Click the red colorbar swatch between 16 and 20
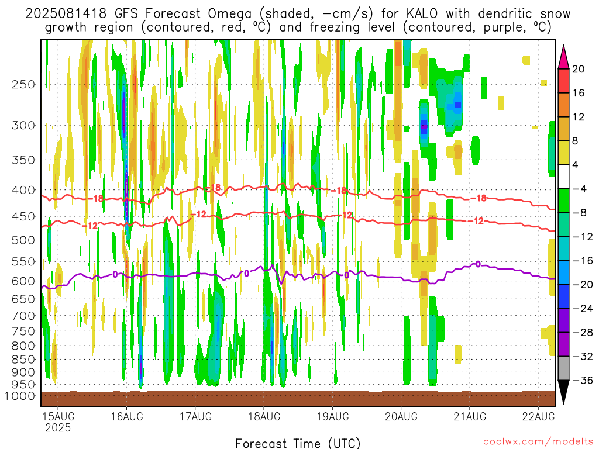Screen dimensions: 599x449 tap(563, 81)
